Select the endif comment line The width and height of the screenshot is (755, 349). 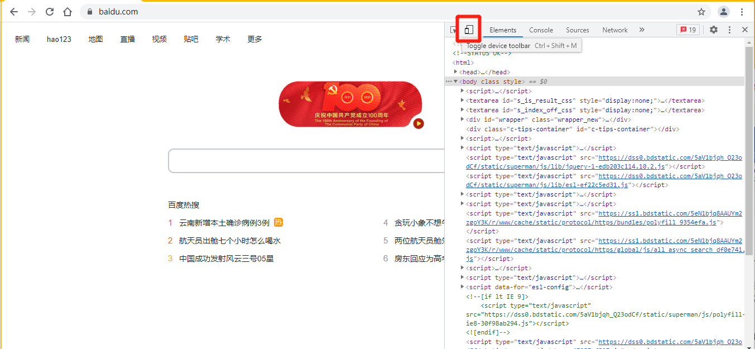click(x=489, y=332)
